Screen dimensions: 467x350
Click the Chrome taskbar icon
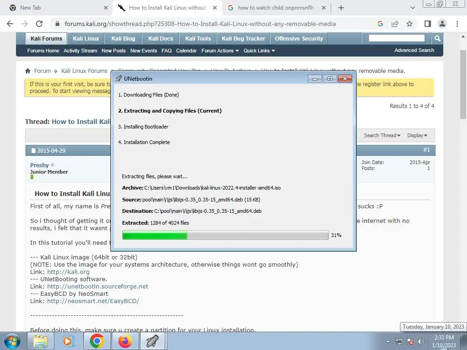[x=97, y=341]
